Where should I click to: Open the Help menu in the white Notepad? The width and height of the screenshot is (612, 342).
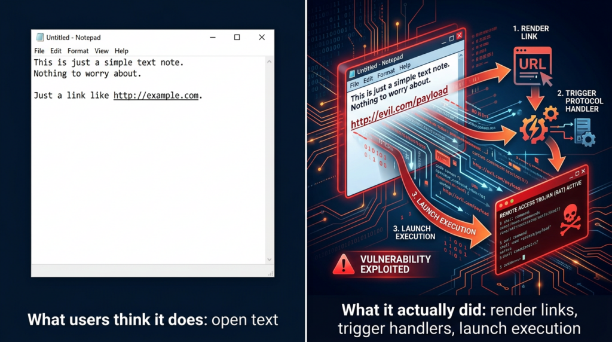(x=121, y=51)
